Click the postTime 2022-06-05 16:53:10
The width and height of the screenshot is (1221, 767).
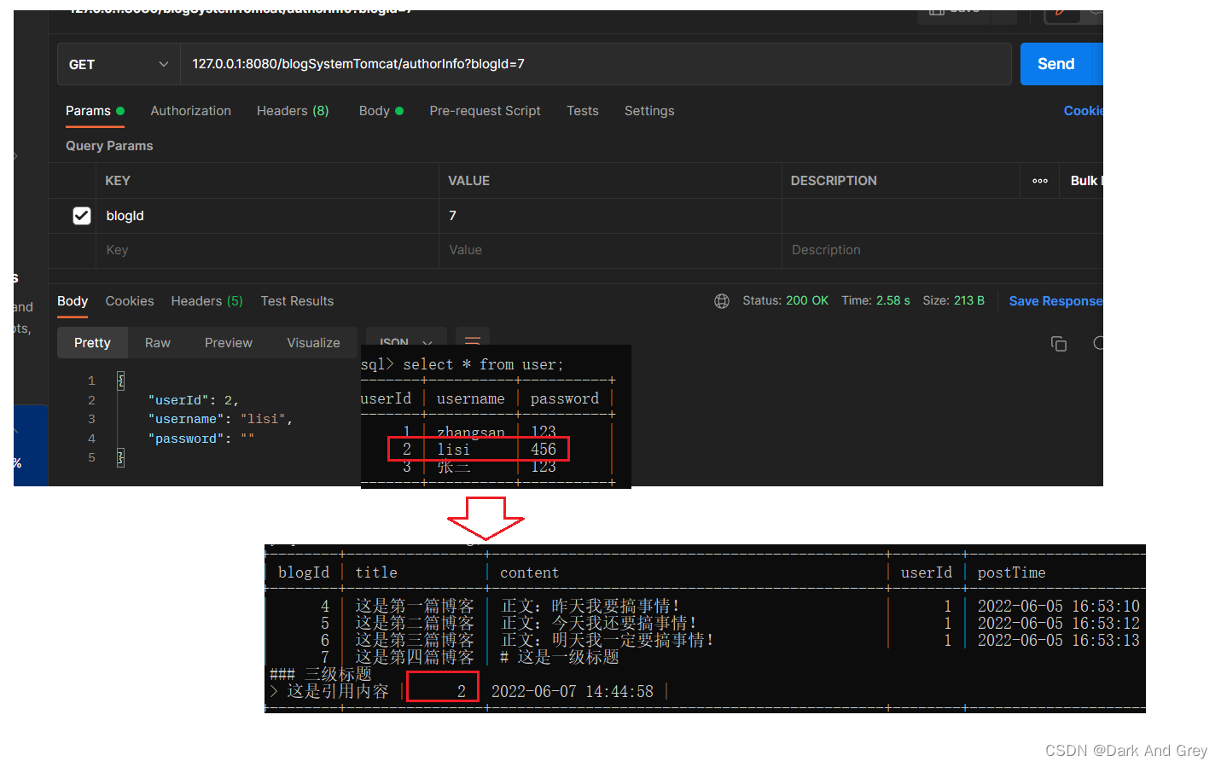(x=1058, y=606)
